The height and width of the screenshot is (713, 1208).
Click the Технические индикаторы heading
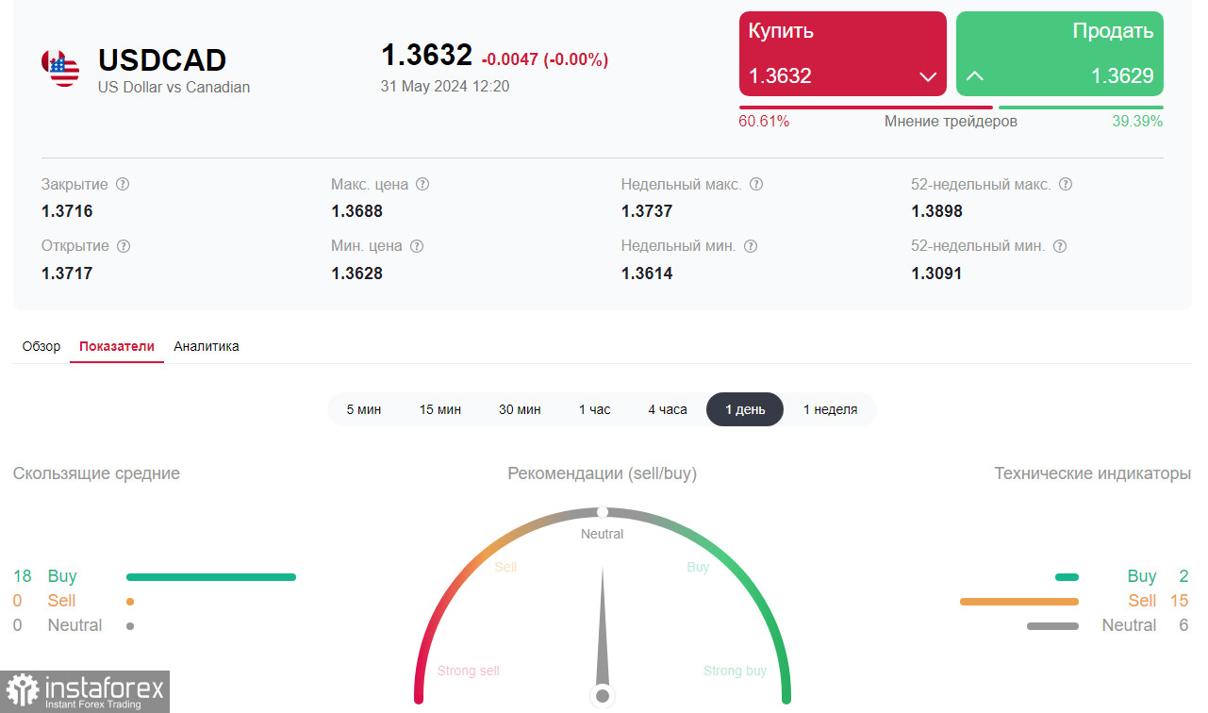coord(1093,473)
